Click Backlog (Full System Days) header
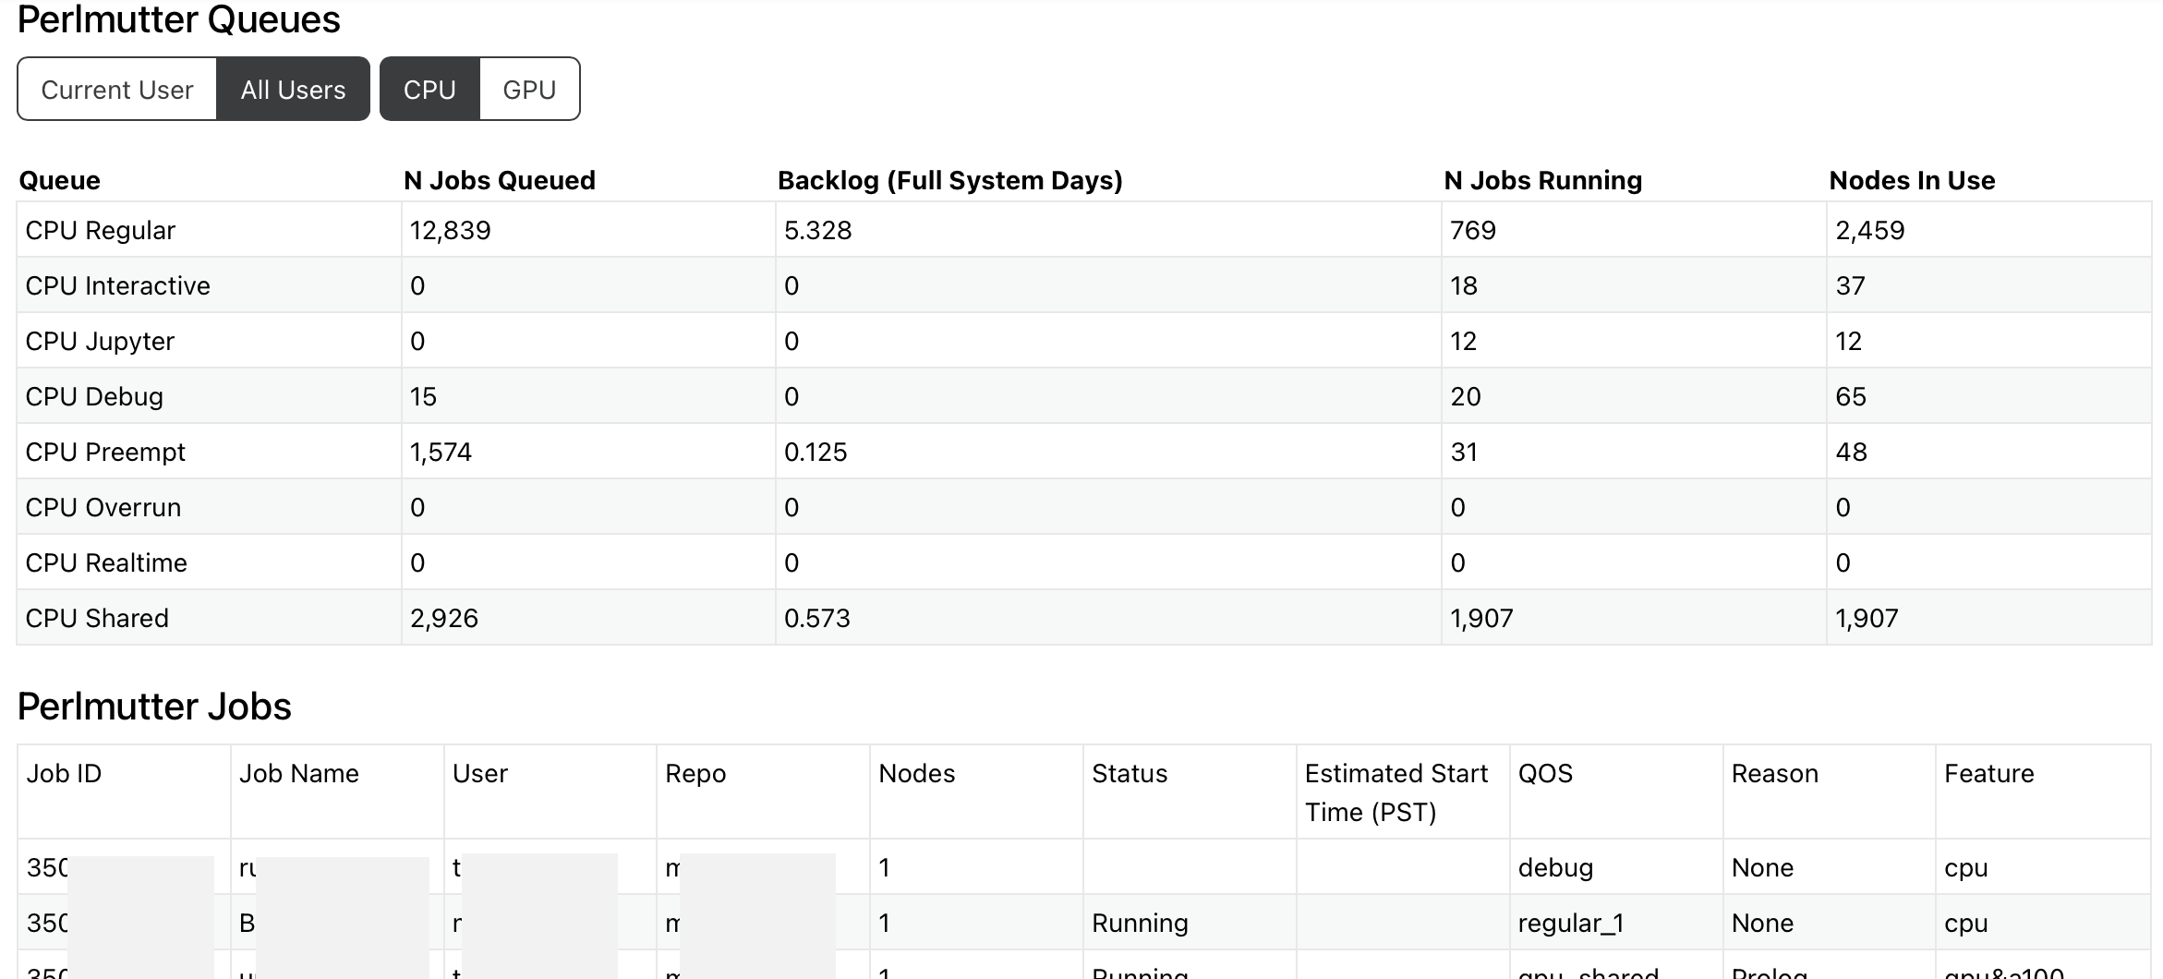Screen dimensions: 2163x979 click(949, 180)
